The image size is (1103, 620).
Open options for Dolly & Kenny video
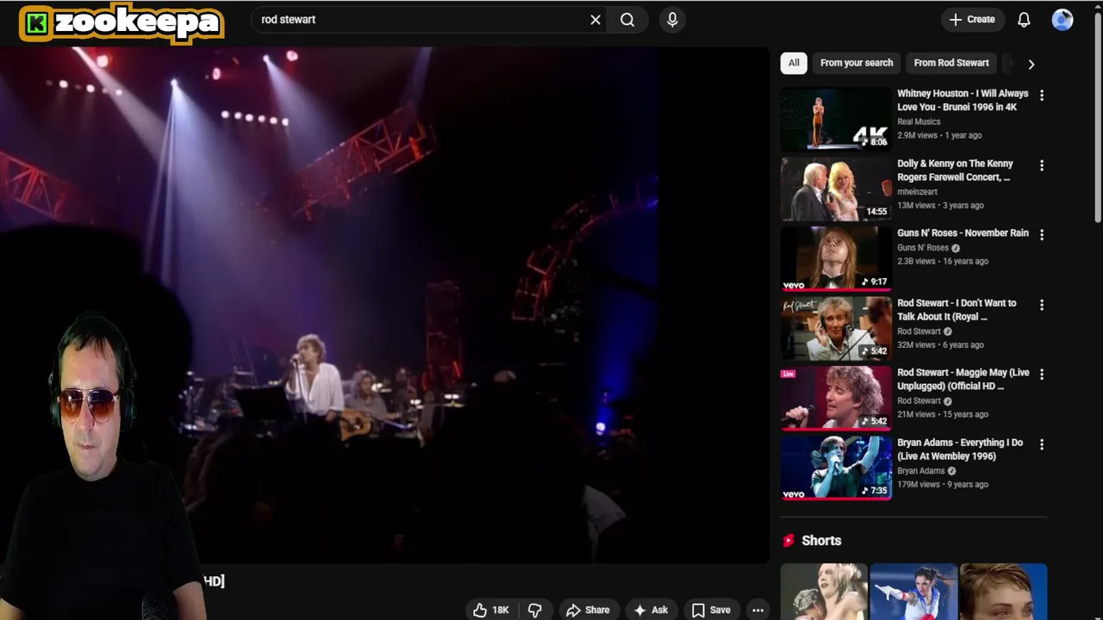(1042, 165)
